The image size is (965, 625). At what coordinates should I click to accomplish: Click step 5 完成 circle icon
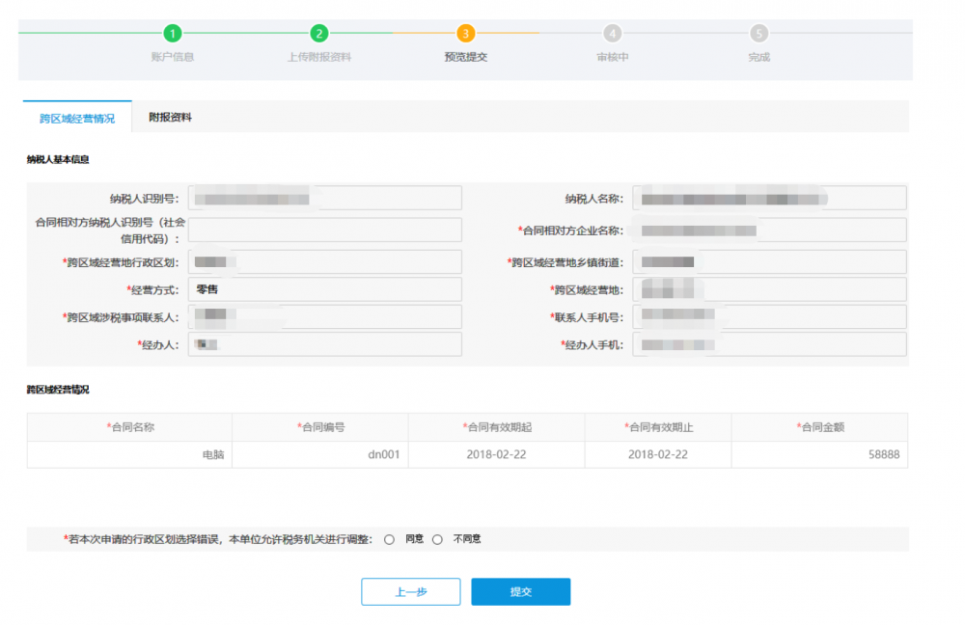759,34
